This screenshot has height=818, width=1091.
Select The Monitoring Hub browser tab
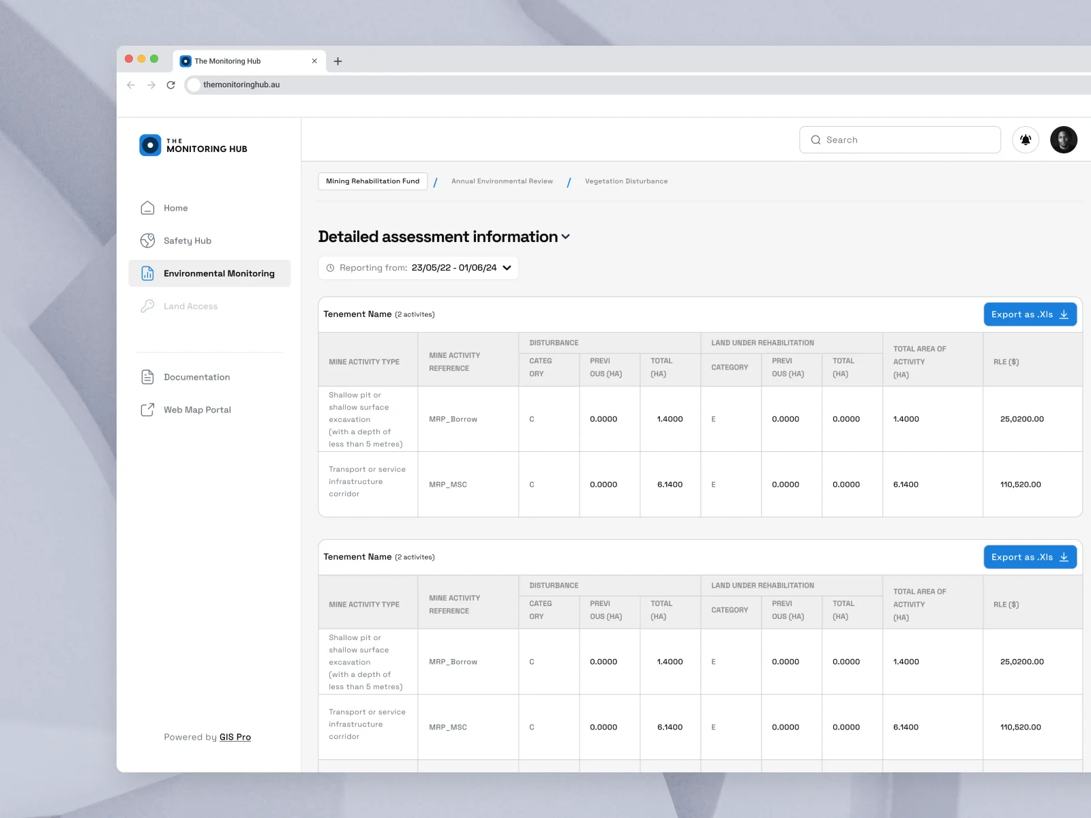(x=249, y=61)
